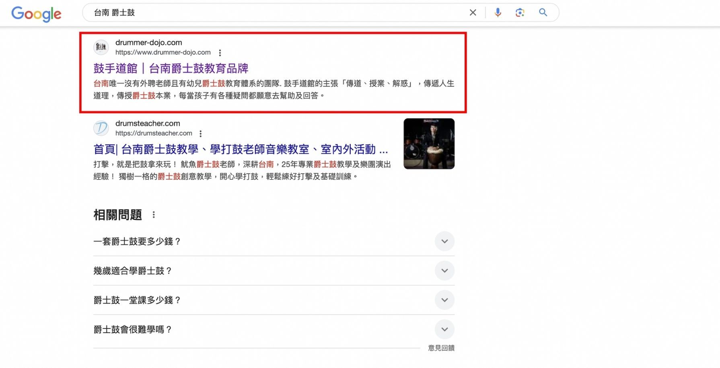The height and width of the screenshot is (368, 720).
Task: Open the 首頁| 台南爵士鼓教學 result title
Action: coord(241,149)
